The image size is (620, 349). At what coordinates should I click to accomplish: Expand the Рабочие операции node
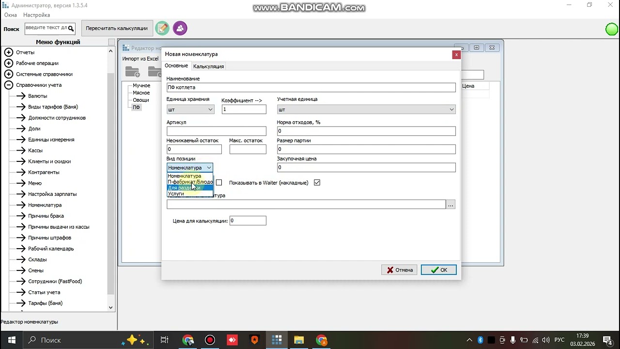click(x=8, y=63)
